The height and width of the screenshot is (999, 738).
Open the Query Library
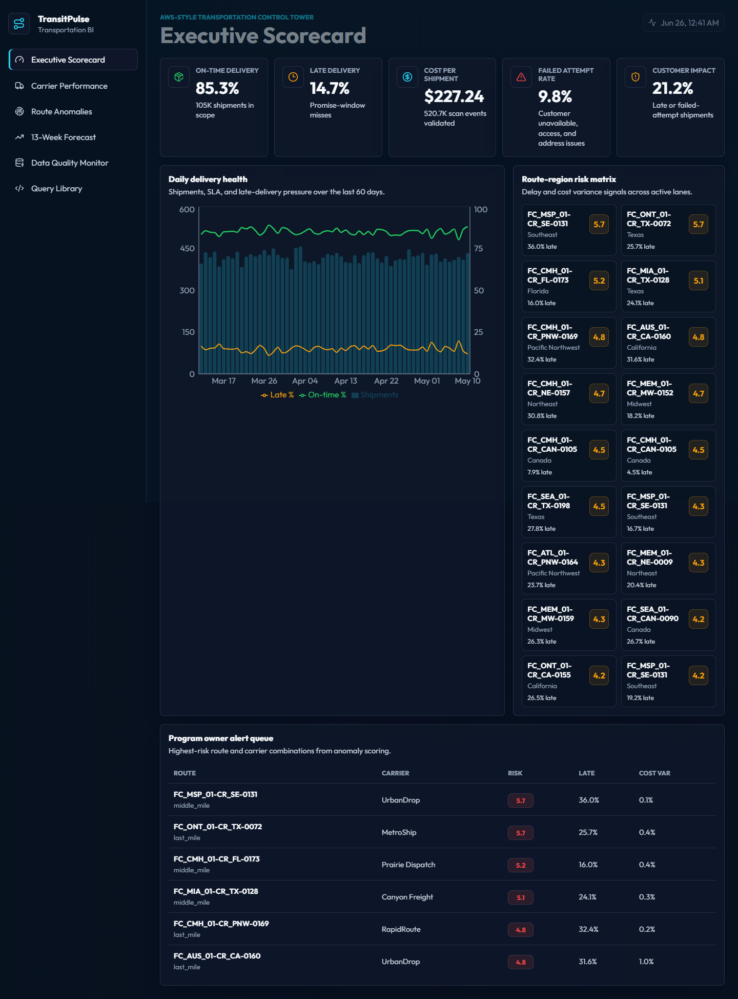[73, 188]
